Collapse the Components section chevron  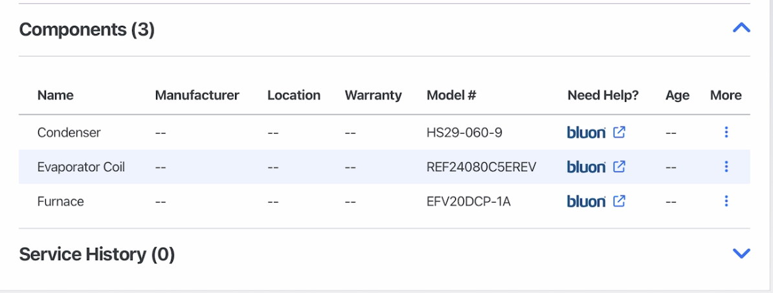(741, 28)
